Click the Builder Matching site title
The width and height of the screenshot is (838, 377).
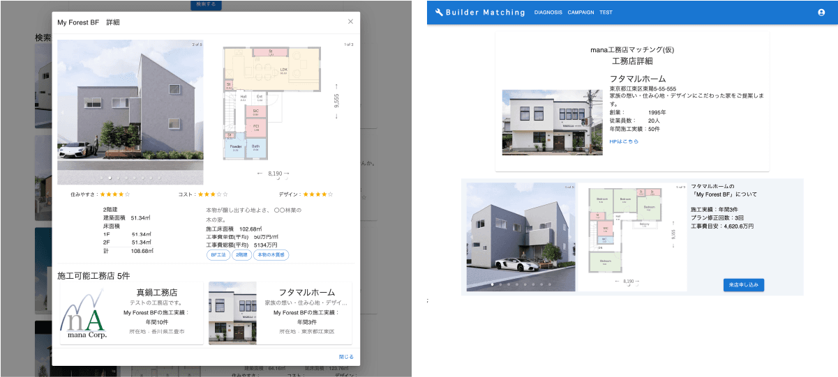485,12
